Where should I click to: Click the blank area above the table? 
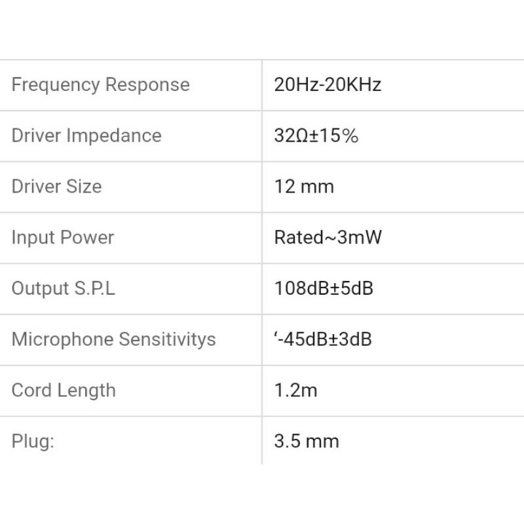pyautogui.click(x=262, y=29)
